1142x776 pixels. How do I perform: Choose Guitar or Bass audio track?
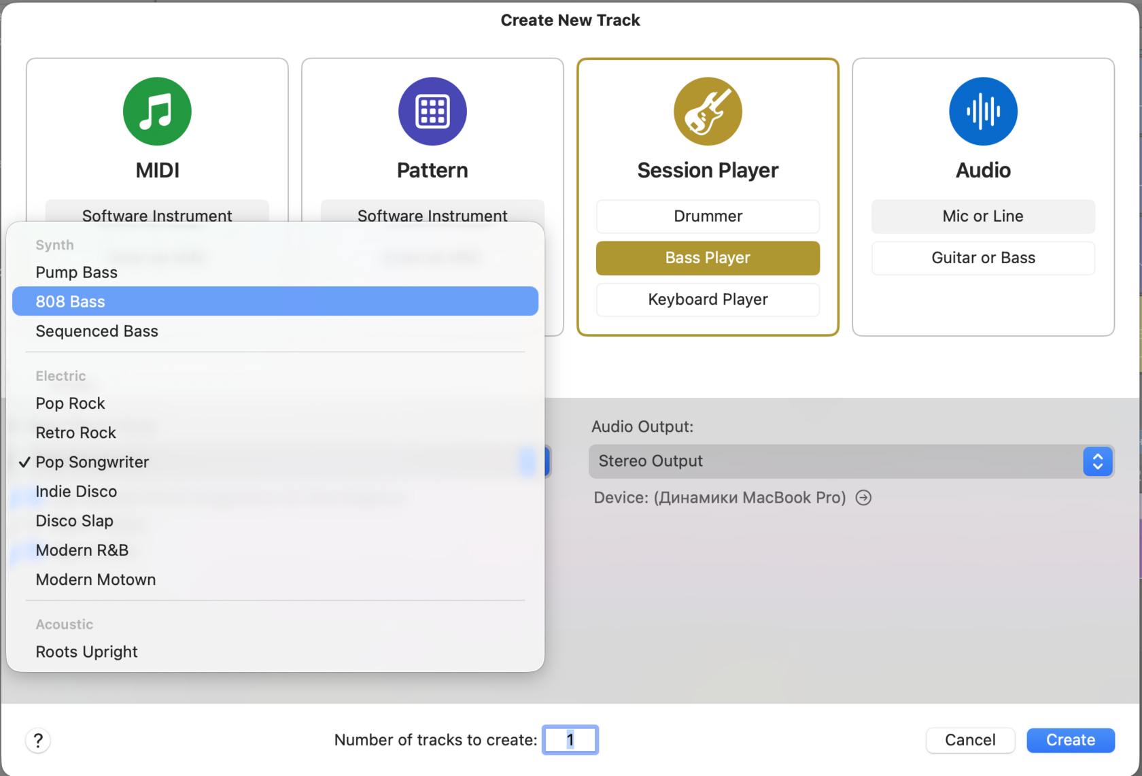coord(983,258)
